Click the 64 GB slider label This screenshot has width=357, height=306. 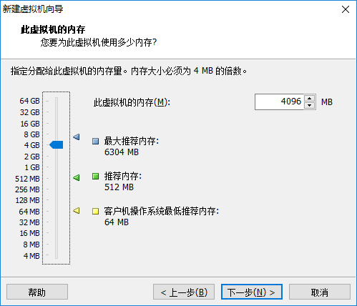[x=29, y=101]
